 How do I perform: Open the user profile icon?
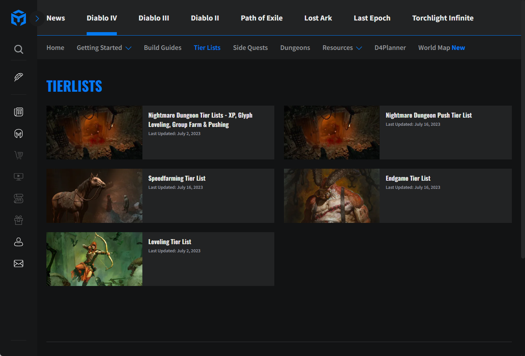19,242
